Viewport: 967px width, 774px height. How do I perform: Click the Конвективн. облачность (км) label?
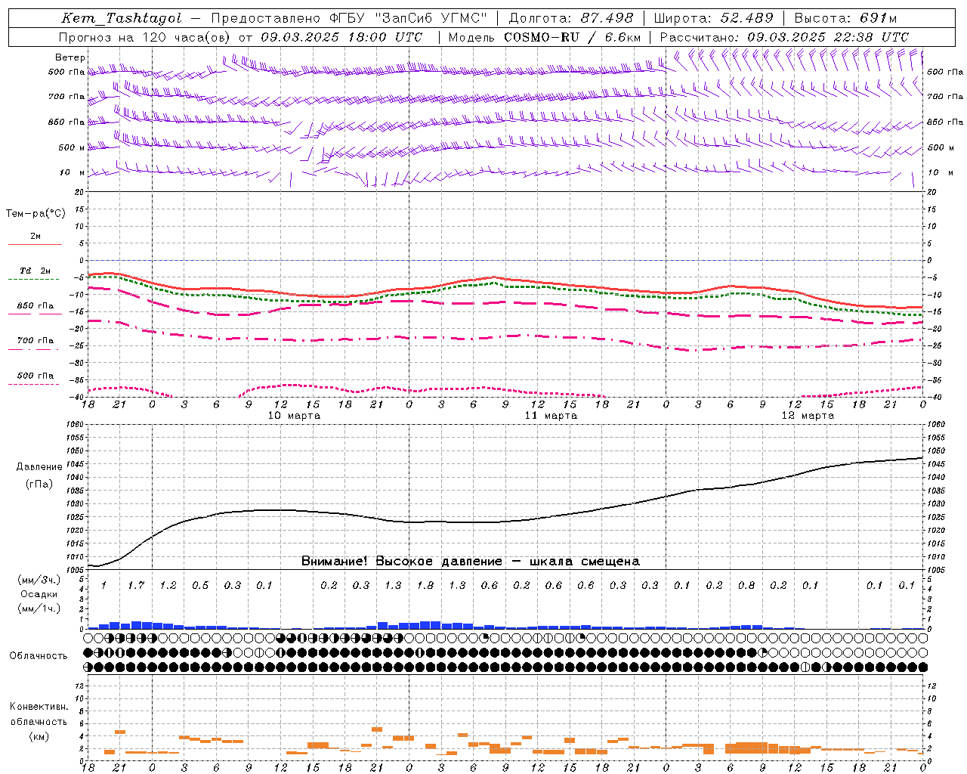click(39, 721)
